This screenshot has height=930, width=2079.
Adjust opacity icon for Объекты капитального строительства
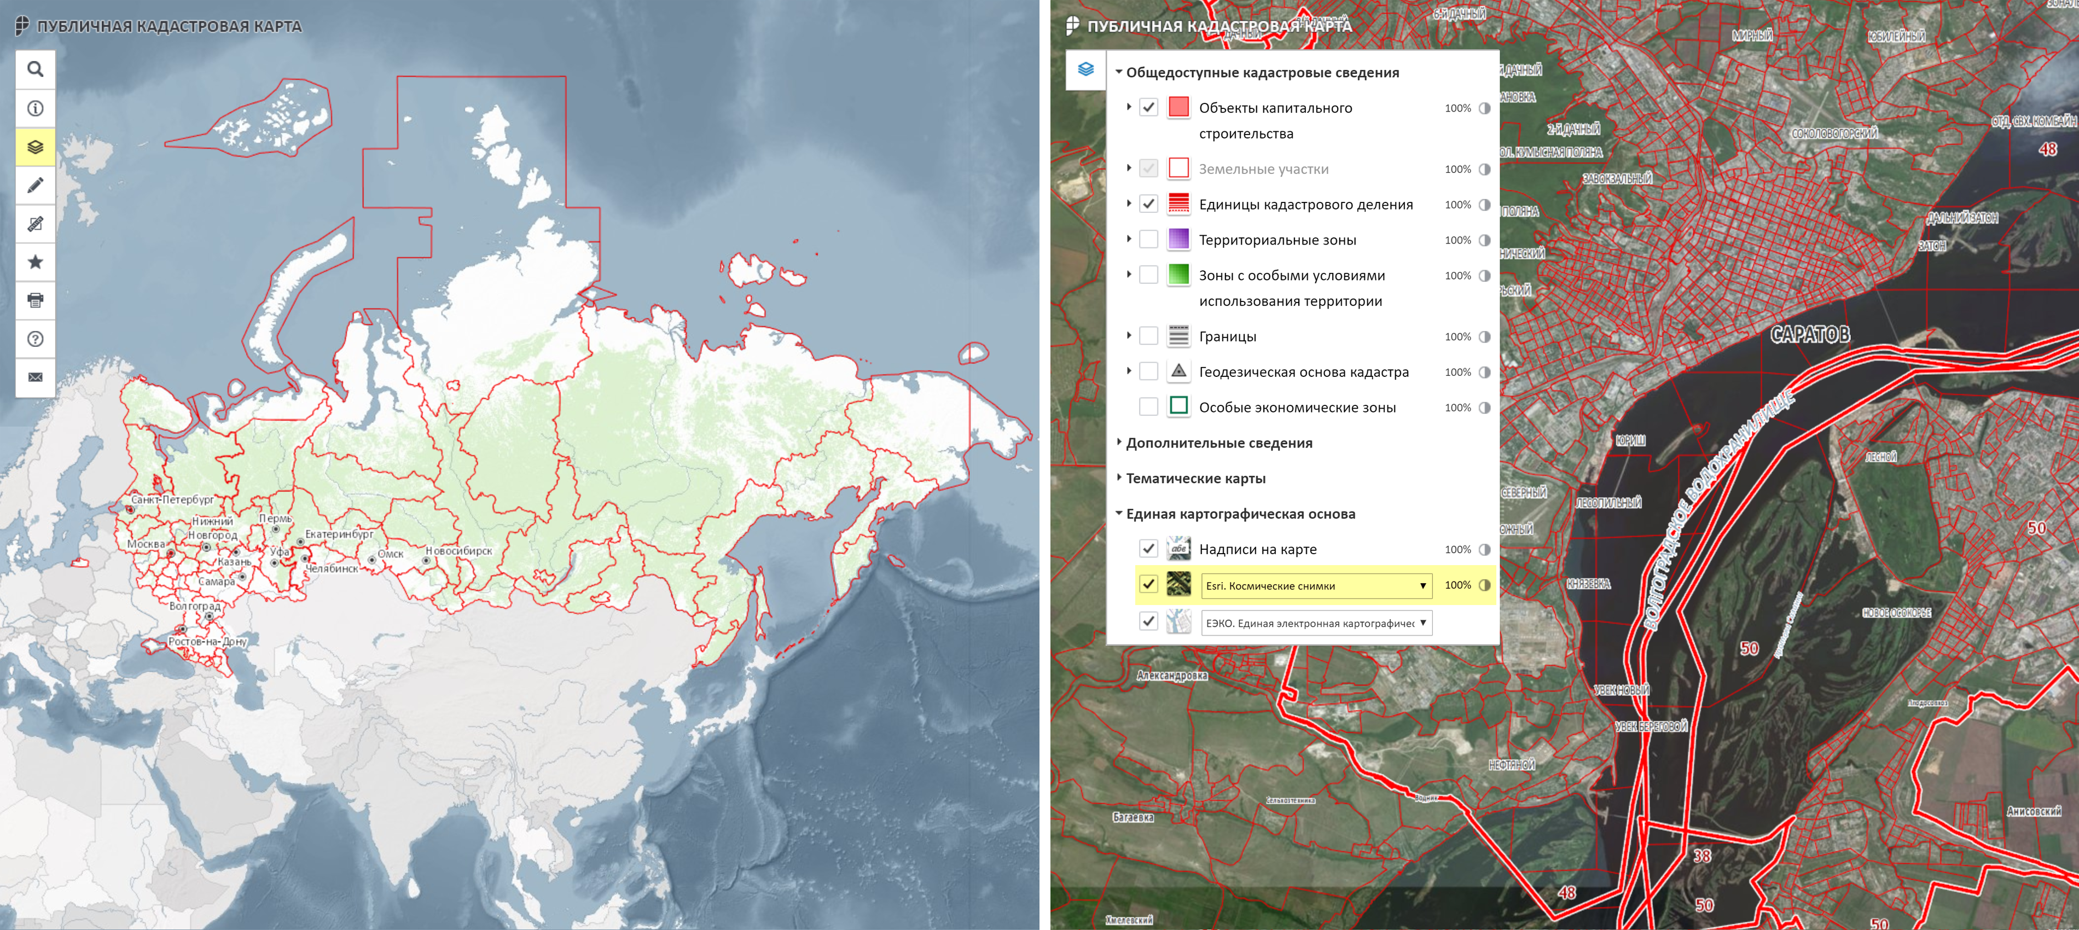tap(1484, 108)
